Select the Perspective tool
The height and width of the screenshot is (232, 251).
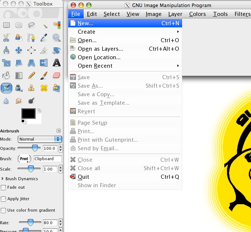[31, 63]
